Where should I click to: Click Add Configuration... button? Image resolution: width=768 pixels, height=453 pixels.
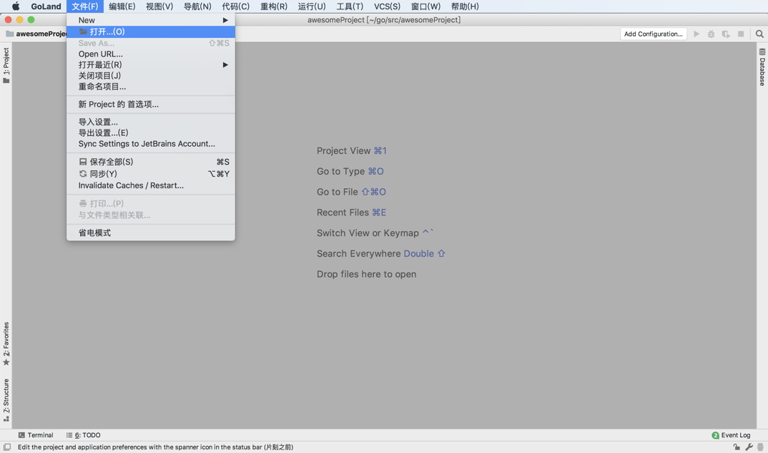[x=654, y=34]
